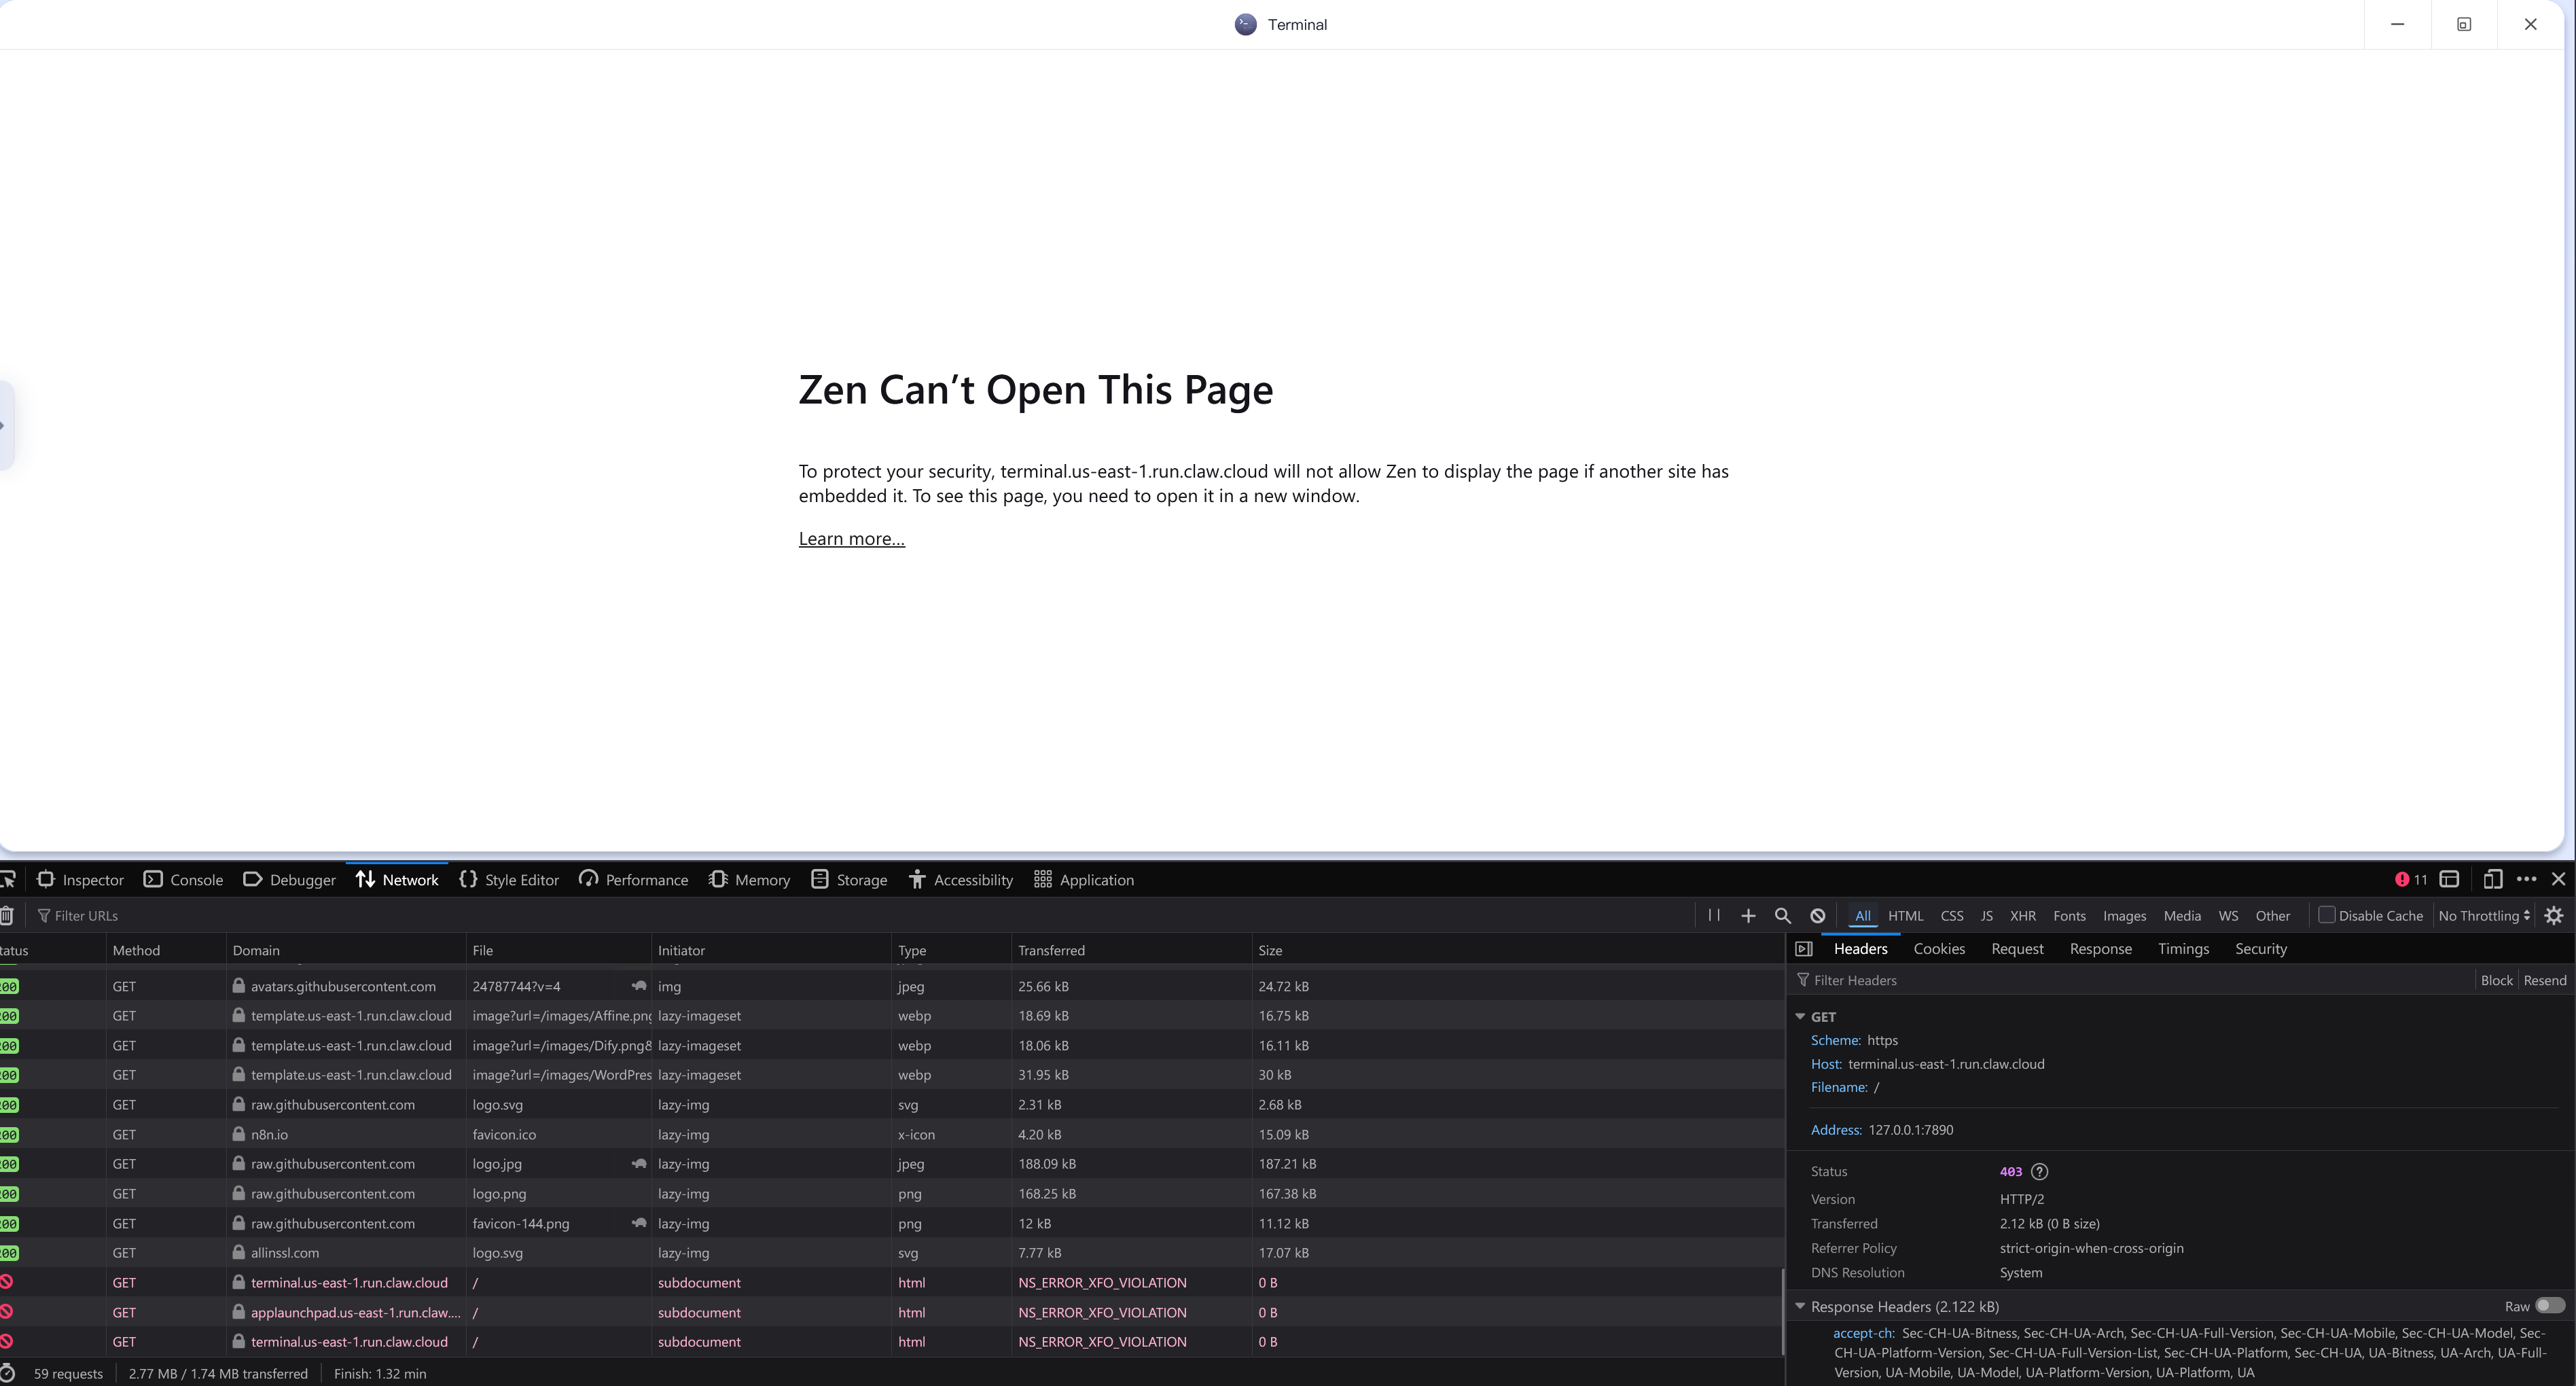Collapse the request details pane icon
This screenshot has height=1386, width=2576.
1804,948
